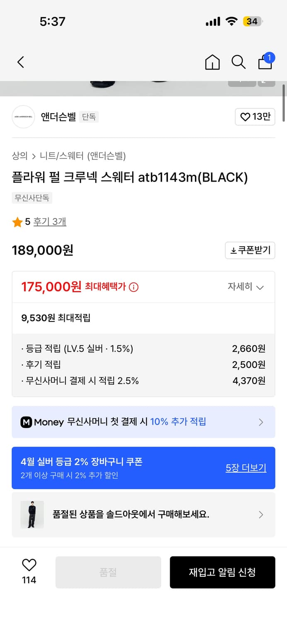Tap 5장 더보기 to view more coupons
The image size is (287, 622).
[x=246, y=468]
